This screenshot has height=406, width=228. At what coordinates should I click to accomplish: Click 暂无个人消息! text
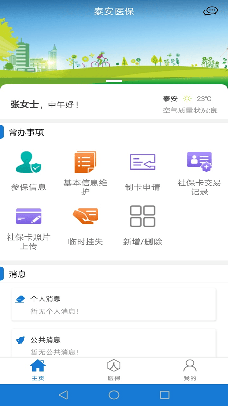(54, 311)
